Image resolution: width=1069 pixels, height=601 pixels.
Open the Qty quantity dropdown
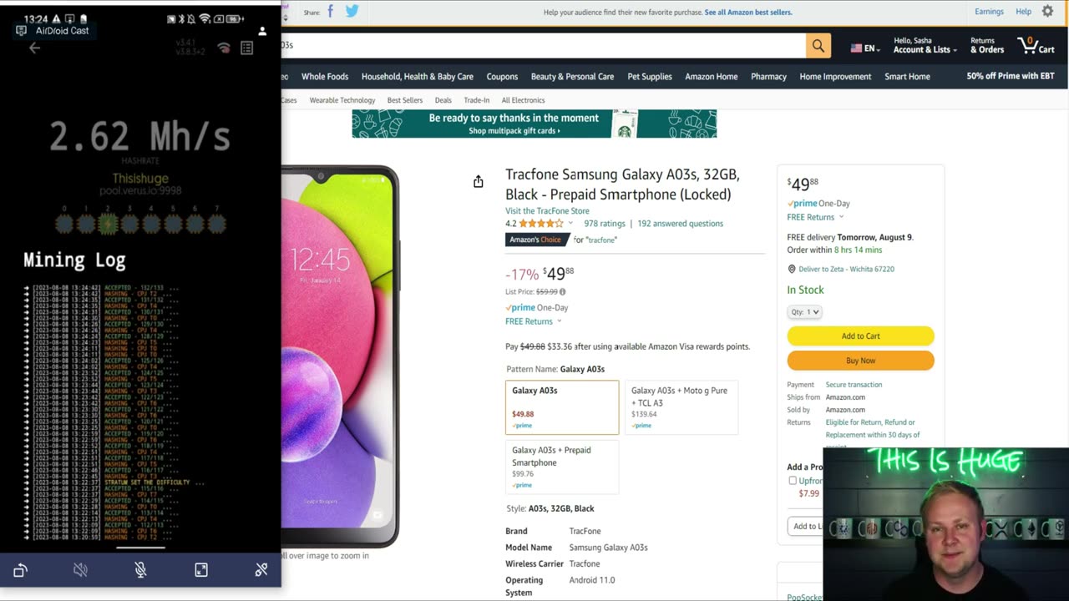click(805, 312)
